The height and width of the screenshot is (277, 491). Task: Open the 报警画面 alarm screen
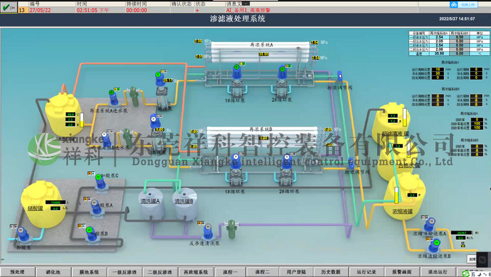(401, 272)
